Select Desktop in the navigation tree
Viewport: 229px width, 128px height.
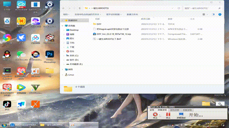[x=74, y=30]
